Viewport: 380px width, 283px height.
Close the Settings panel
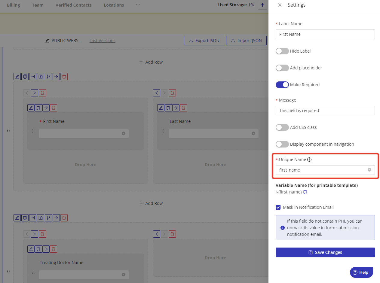click(x=280, y=5)
